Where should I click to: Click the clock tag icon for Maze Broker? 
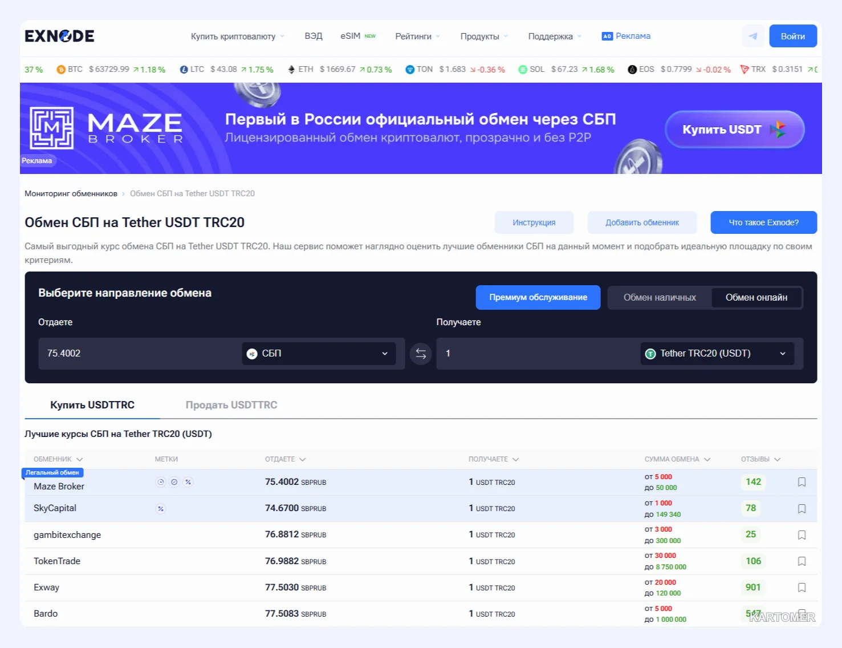click(x=161, y=482)
